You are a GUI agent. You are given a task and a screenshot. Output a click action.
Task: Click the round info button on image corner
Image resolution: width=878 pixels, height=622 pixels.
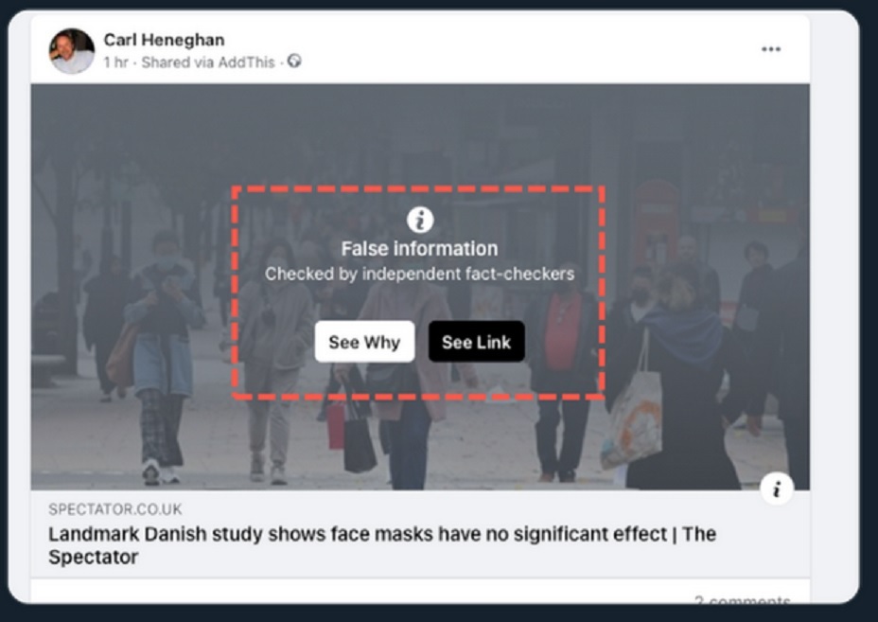[777, 489]
